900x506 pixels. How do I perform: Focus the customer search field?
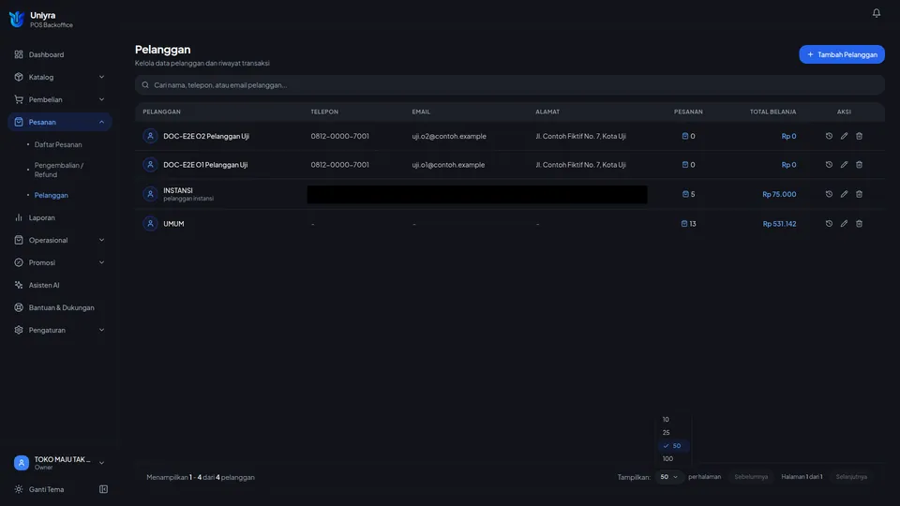(510, 85)
